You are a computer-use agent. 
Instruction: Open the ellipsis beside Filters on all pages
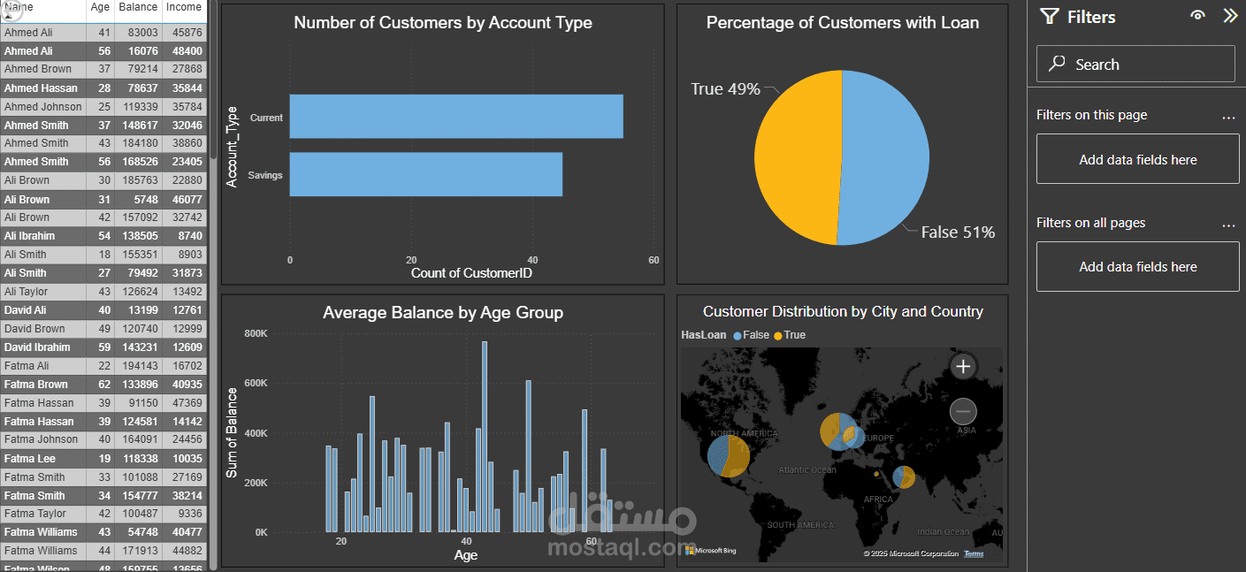pyautogui.click(x=1228, y=224)
